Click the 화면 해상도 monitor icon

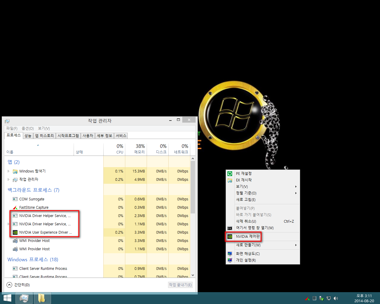(230, 254)
